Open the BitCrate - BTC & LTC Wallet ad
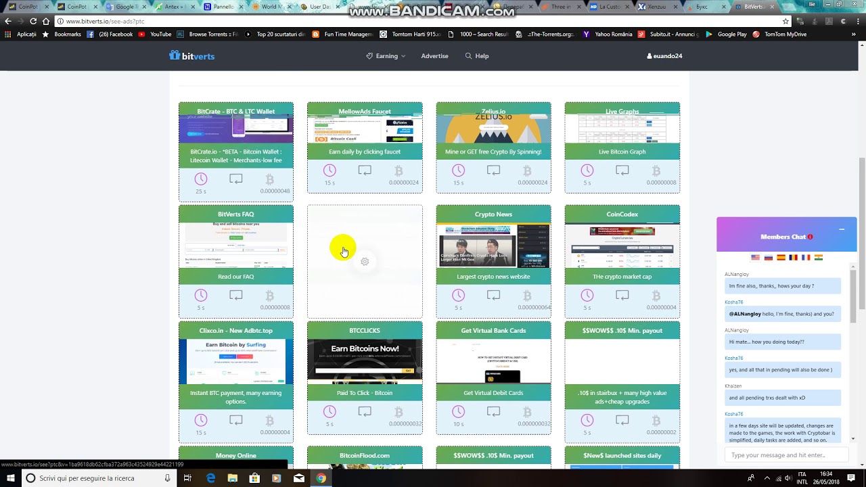The height and width of the screenshot is (487, 866). point(236,112)
